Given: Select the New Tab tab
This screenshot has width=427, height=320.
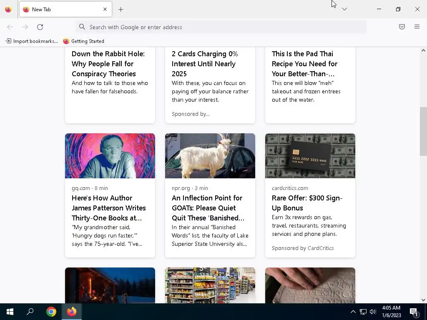Looking at the screenshot, I should coord(65,9).
